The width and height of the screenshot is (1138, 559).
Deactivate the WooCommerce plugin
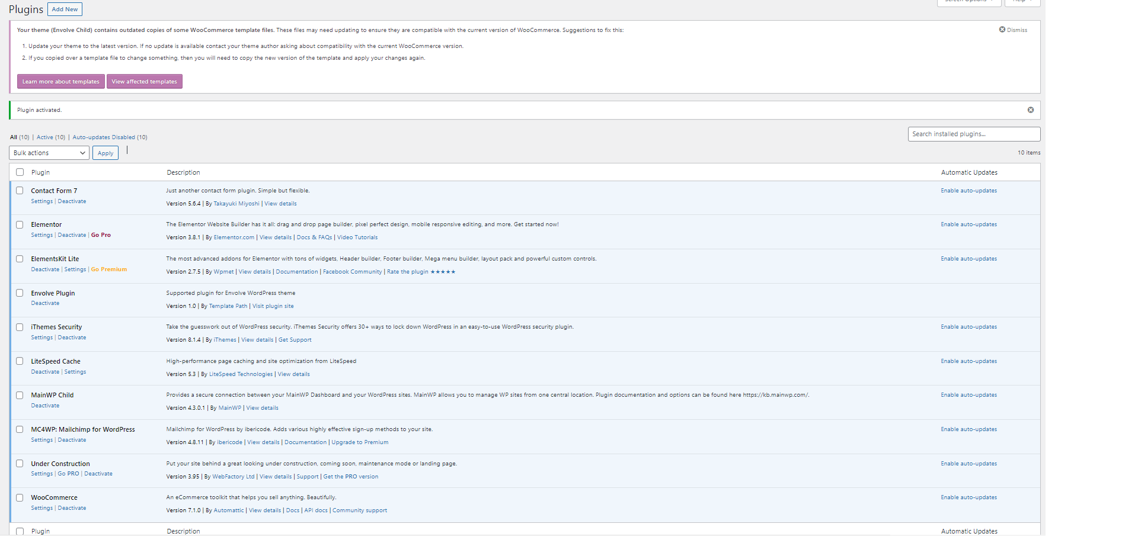coord(72,508)
